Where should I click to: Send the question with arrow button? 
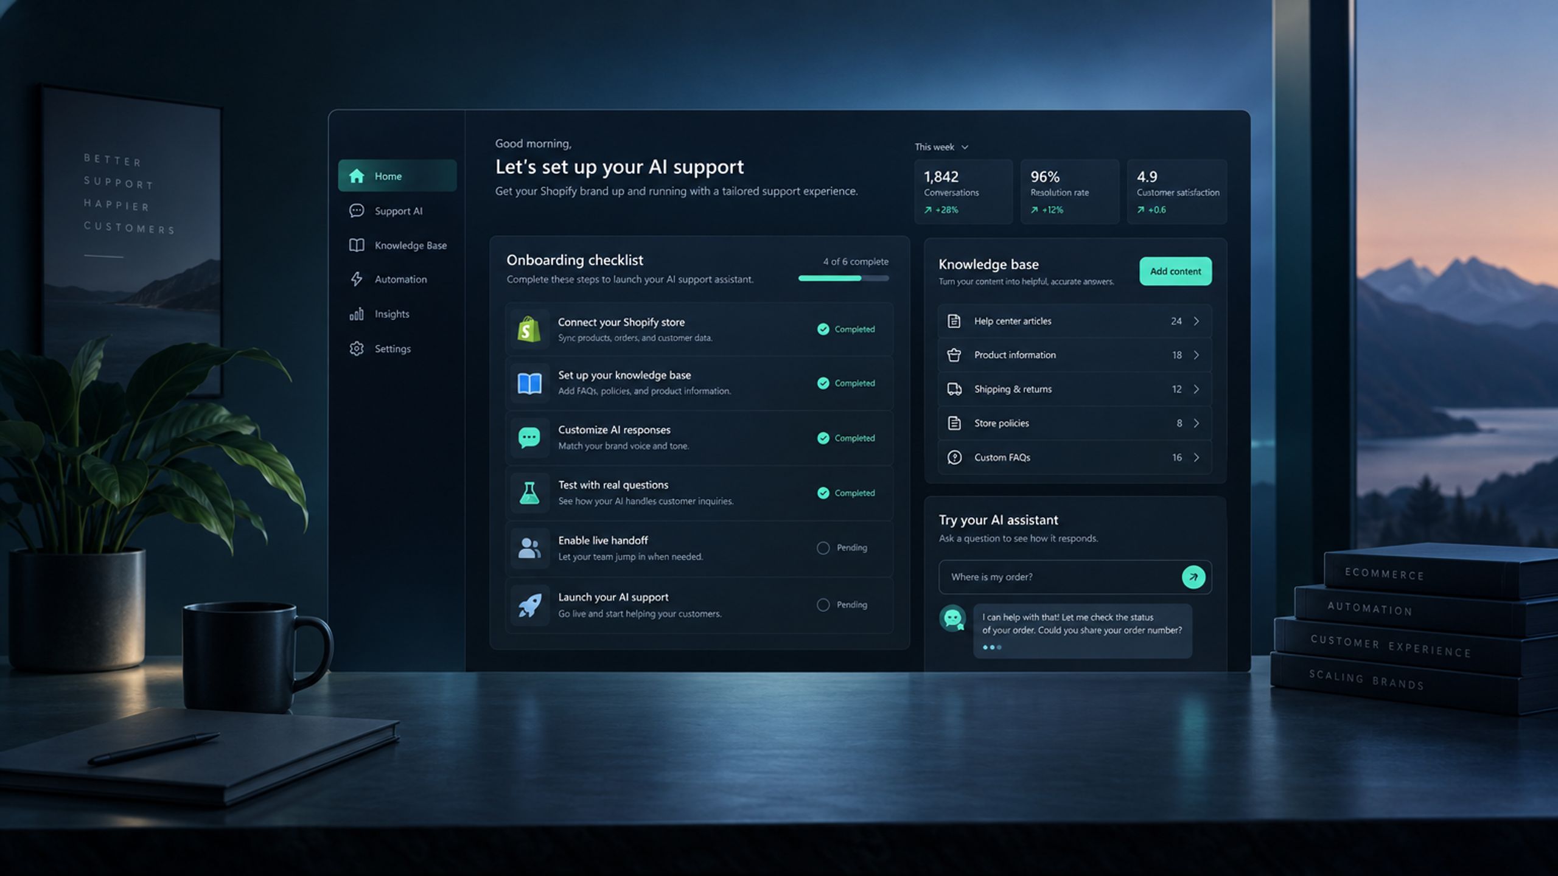click(1193, 577)
